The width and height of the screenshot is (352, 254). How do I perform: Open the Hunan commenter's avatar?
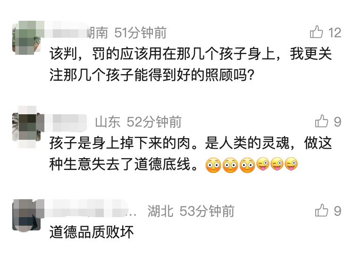[x=26, y=37]
